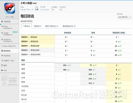Click the 台湾 country row
Viewport: 133px width, 103px height.
click(38, 78)
